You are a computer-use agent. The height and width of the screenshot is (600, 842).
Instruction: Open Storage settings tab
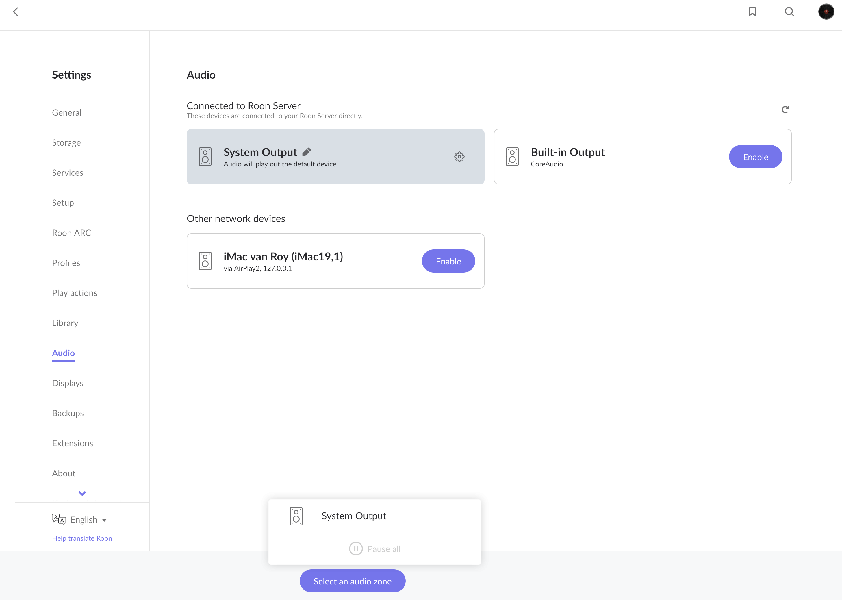click(x=66, y=142)
